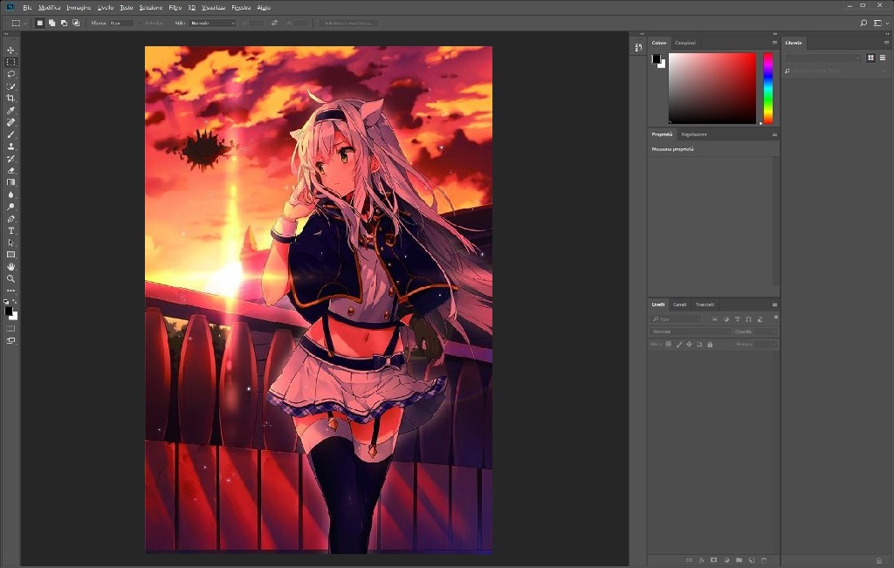Switch the layer filtering on/off toggle

[775, 318]
